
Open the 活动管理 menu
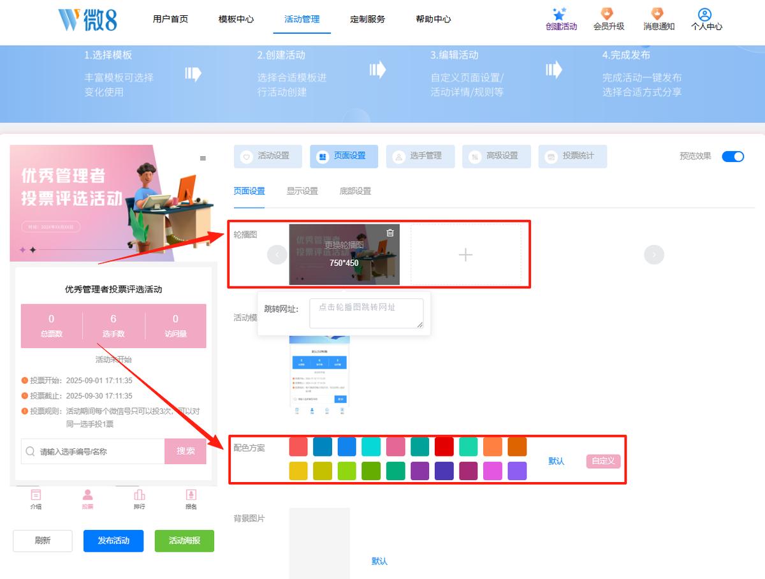302,19
